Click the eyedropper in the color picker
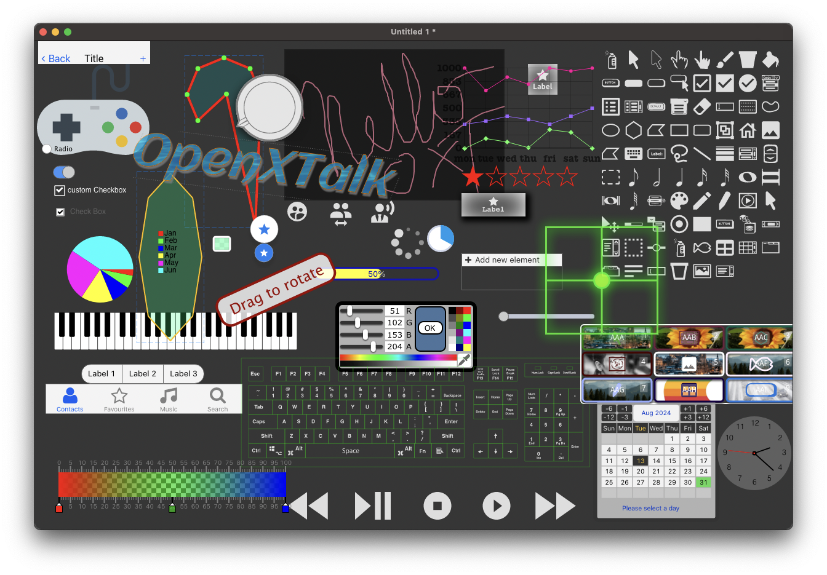The width and height of the screenshot is (827, 575). pyautogui.click(x=465, y=360)
